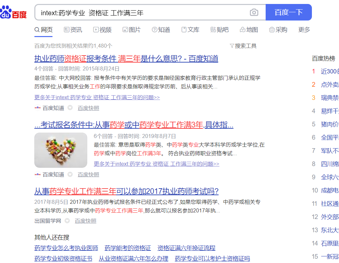Switch to the 资讯 tab
Screen dimensions: 339x263
(73, 30)
